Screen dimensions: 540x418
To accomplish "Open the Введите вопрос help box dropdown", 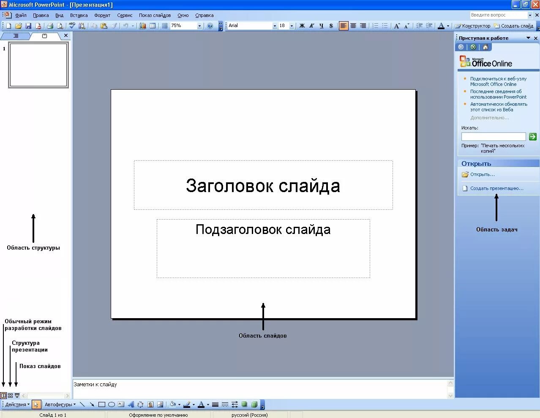I will point(530,15).
